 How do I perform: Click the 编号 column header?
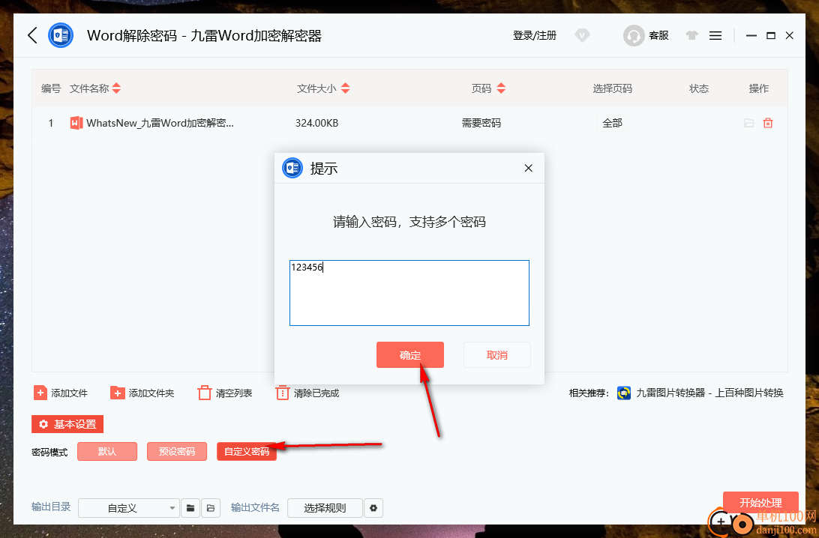[51, 88]
